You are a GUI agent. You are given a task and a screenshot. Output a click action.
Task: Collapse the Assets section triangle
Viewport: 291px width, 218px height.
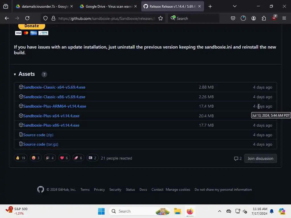(15, 74)
